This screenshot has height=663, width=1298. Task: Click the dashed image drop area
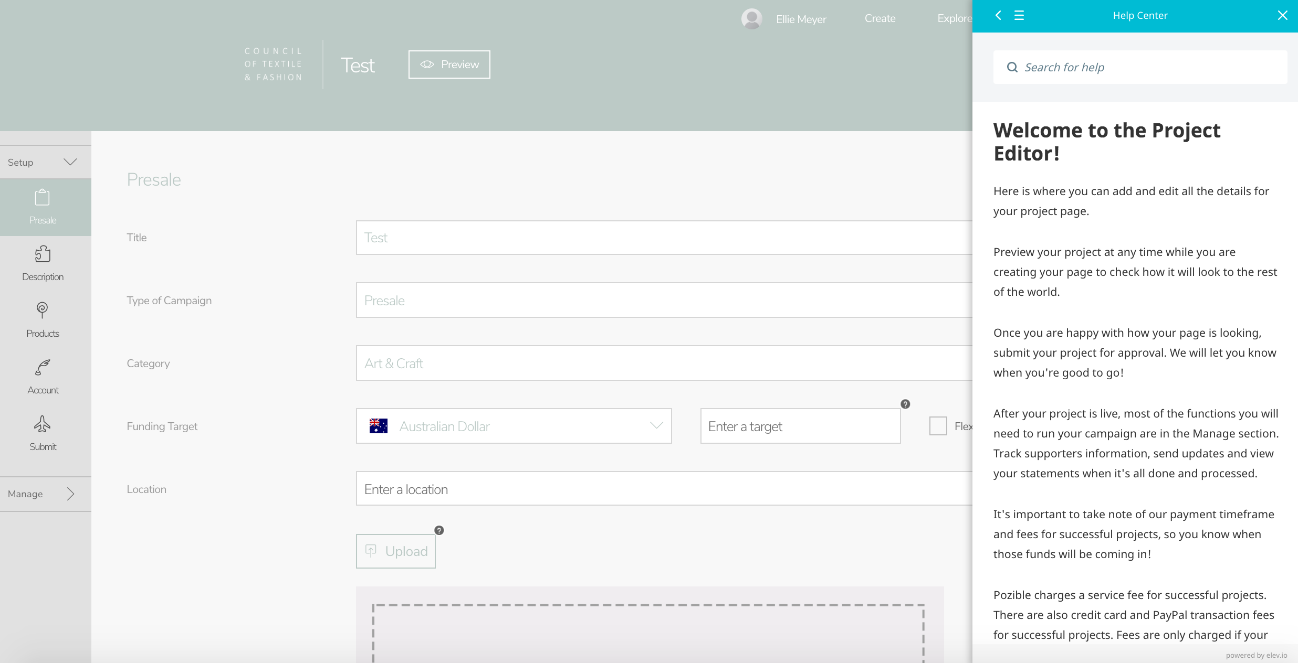pos(648,633)
